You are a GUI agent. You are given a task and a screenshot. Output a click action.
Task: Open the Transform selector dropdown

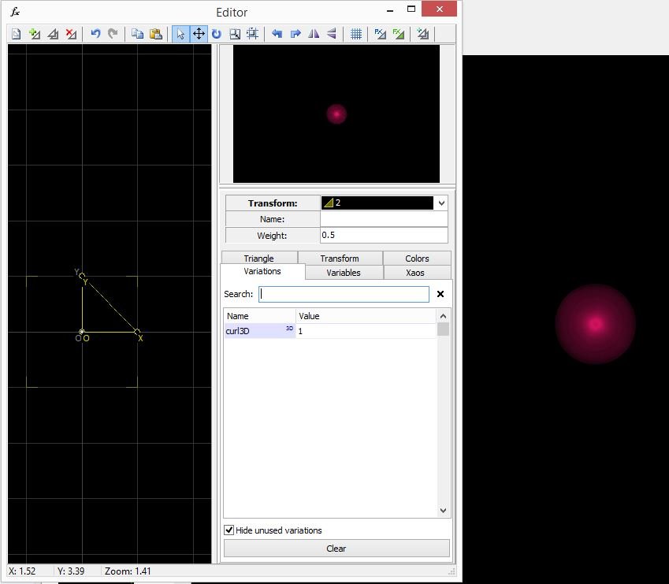click(441, 203)
